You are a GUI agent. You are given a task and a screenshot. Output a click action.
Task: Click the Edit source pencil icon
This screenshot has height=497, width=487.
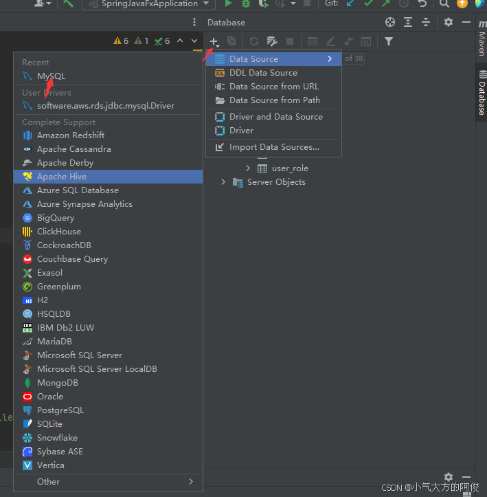click(330, 41)
